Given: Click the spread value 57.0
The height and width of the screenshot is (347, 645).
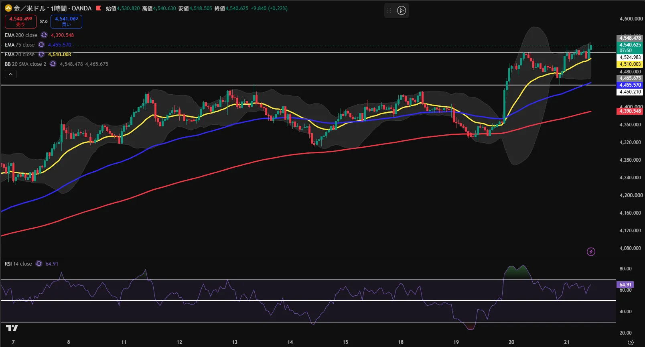Looking at the screenshot, I should click(43, 22).
